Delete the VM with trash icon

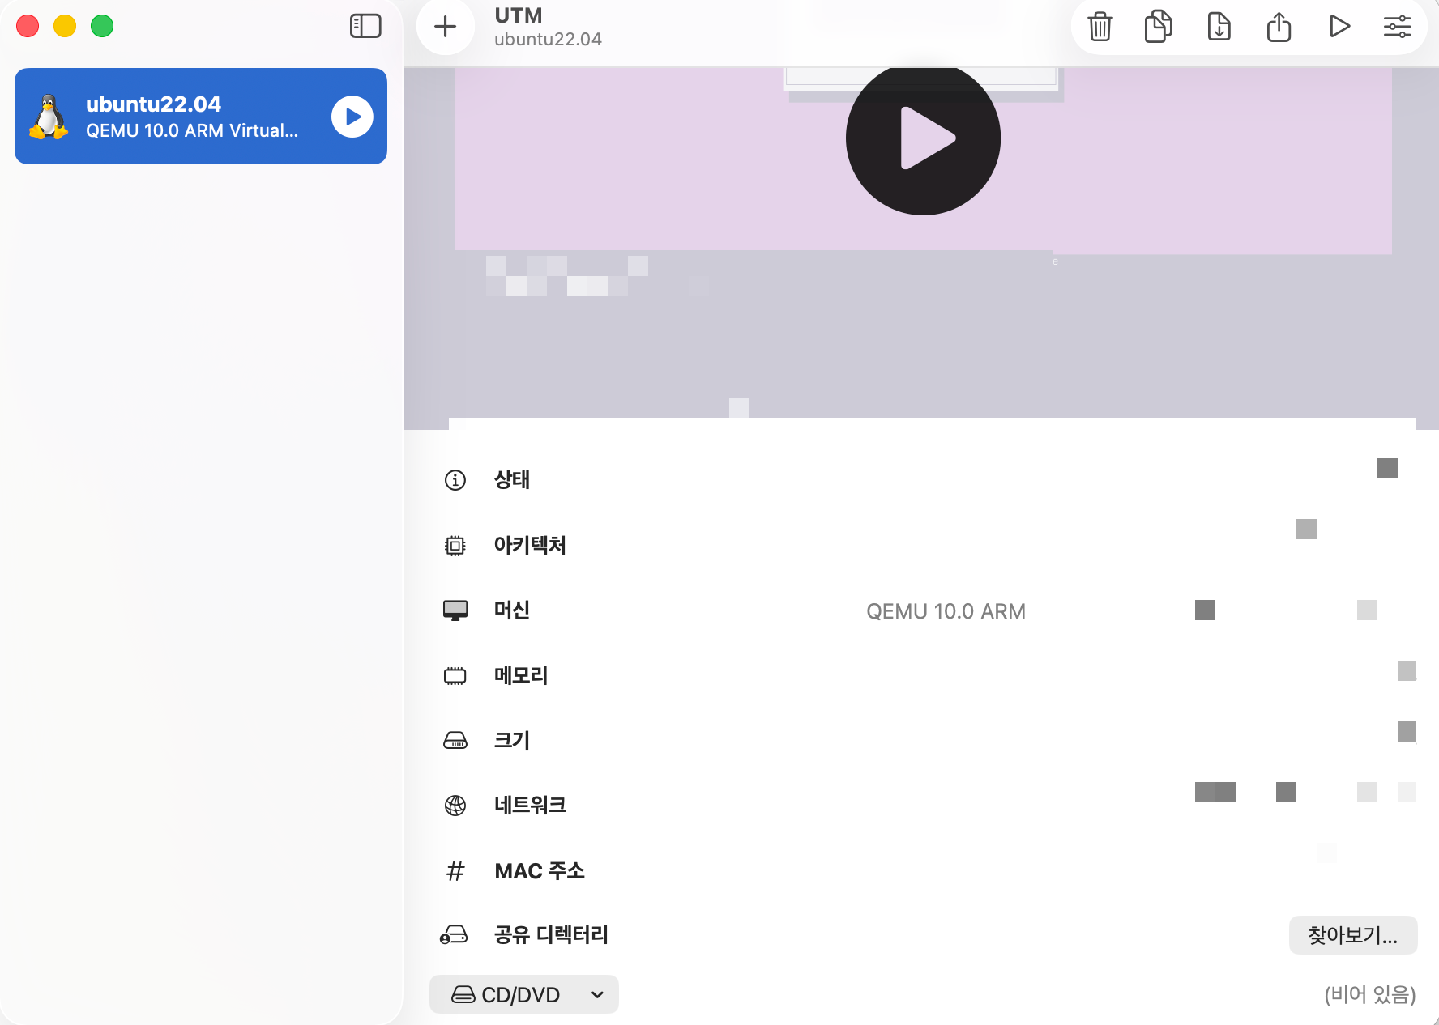1100,27
